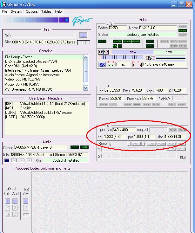Click the striped frame sequence bar
The width and height of the screenshot is (195, 233).
121,57
